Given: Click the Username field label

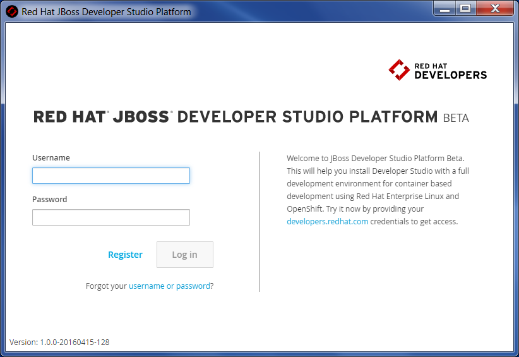Looking at the screenshot, I should (51, 158).
